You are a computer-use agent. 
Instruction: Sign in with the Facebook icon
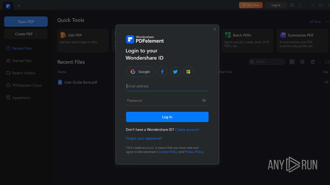click(162, 72)
